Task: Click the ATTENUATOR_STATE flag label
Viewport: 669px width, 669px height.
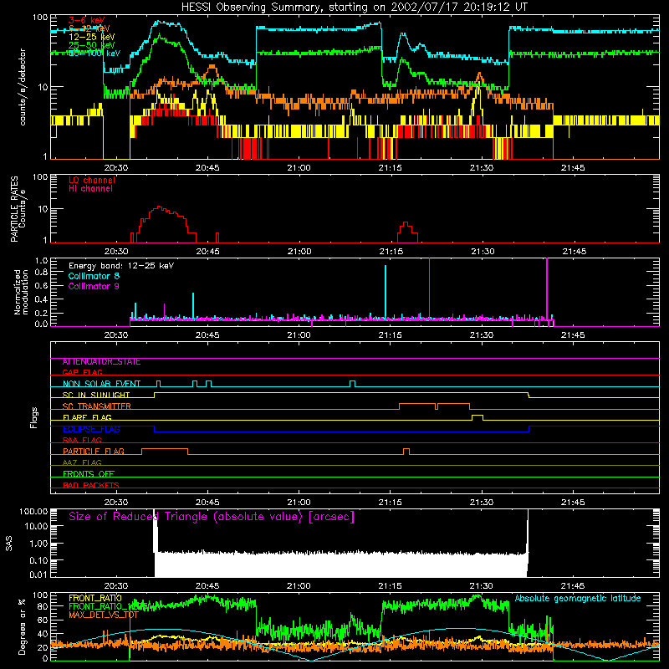Action: pyautogui.click(x=101, y=362)
